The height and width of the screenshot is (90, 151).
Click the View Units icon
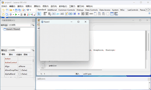click(3, 14)
